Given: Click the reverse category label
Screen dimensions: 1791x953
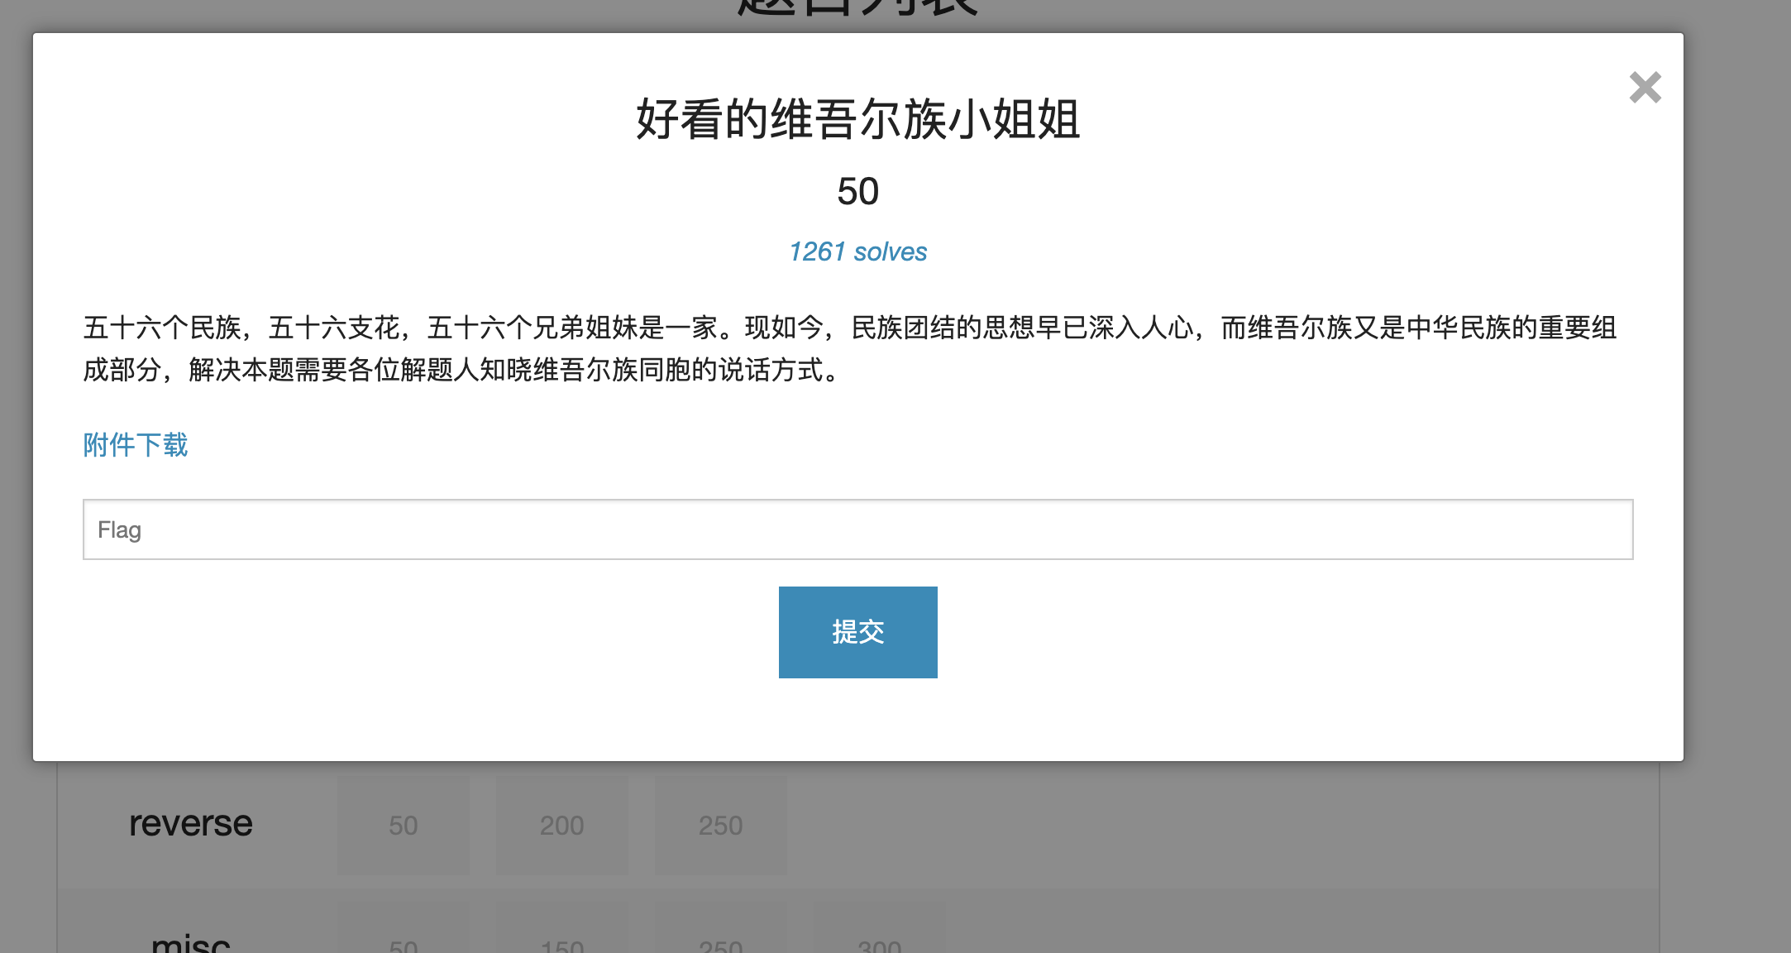Looking at the screenshot, I should click(191, 823).
